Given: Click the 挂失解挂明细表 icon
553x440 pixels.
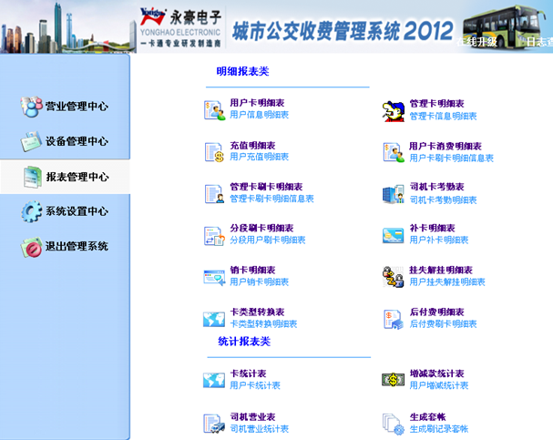Looking at the screenshot, I should coord(394,277).
